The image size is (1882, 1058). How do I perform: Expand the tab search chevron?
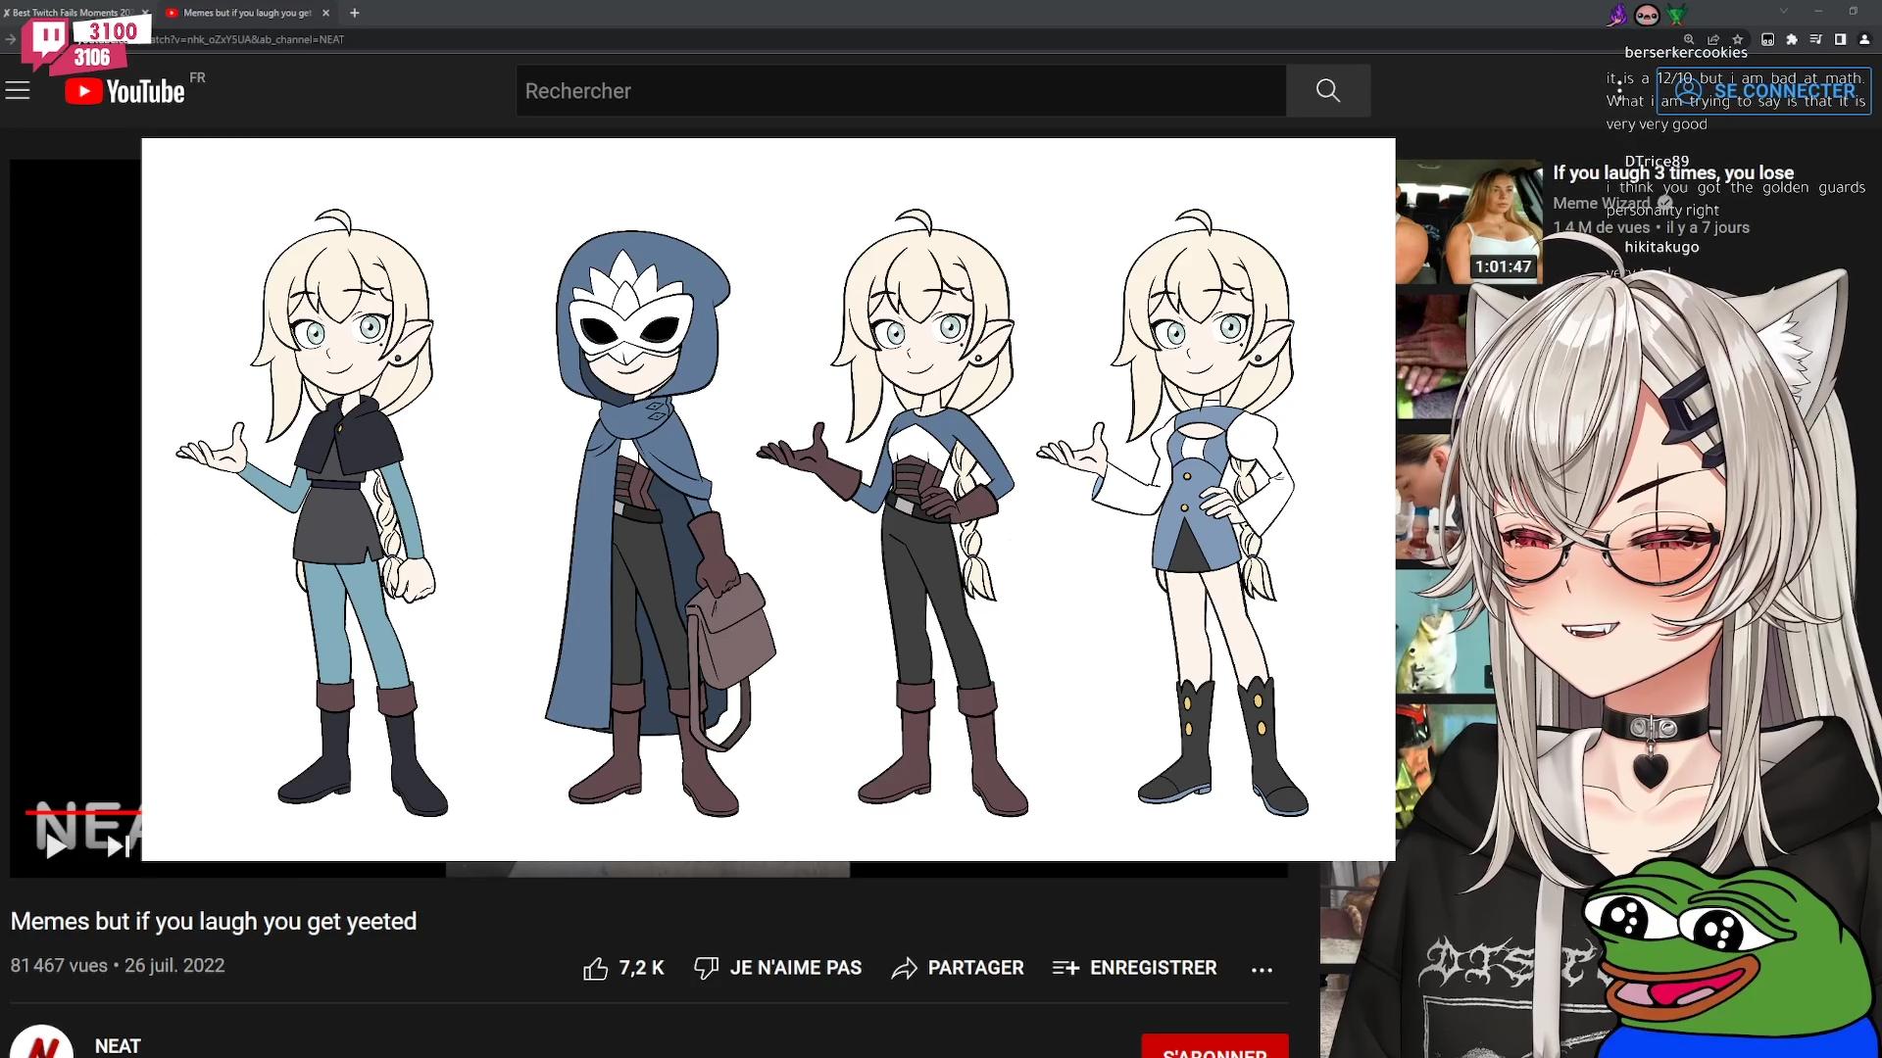[x=1784, y=11]
